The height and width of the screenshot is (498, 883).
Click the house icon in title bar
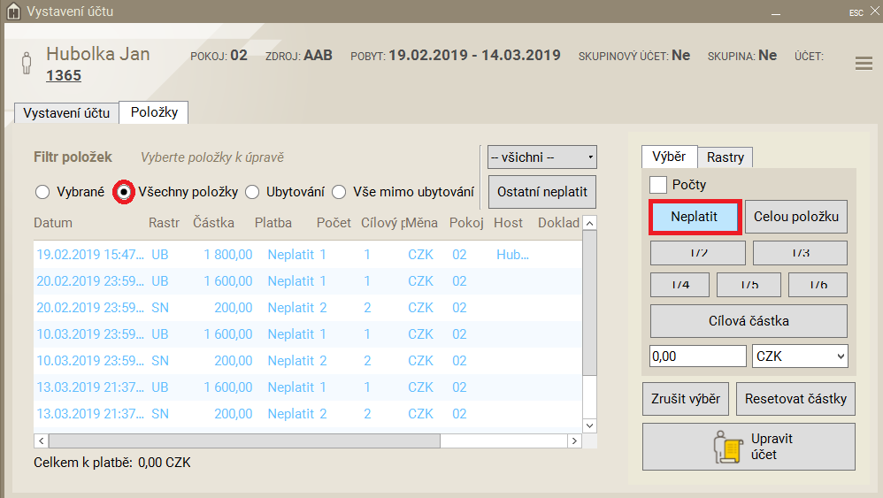pyautogui.click(x=13, y=12)
